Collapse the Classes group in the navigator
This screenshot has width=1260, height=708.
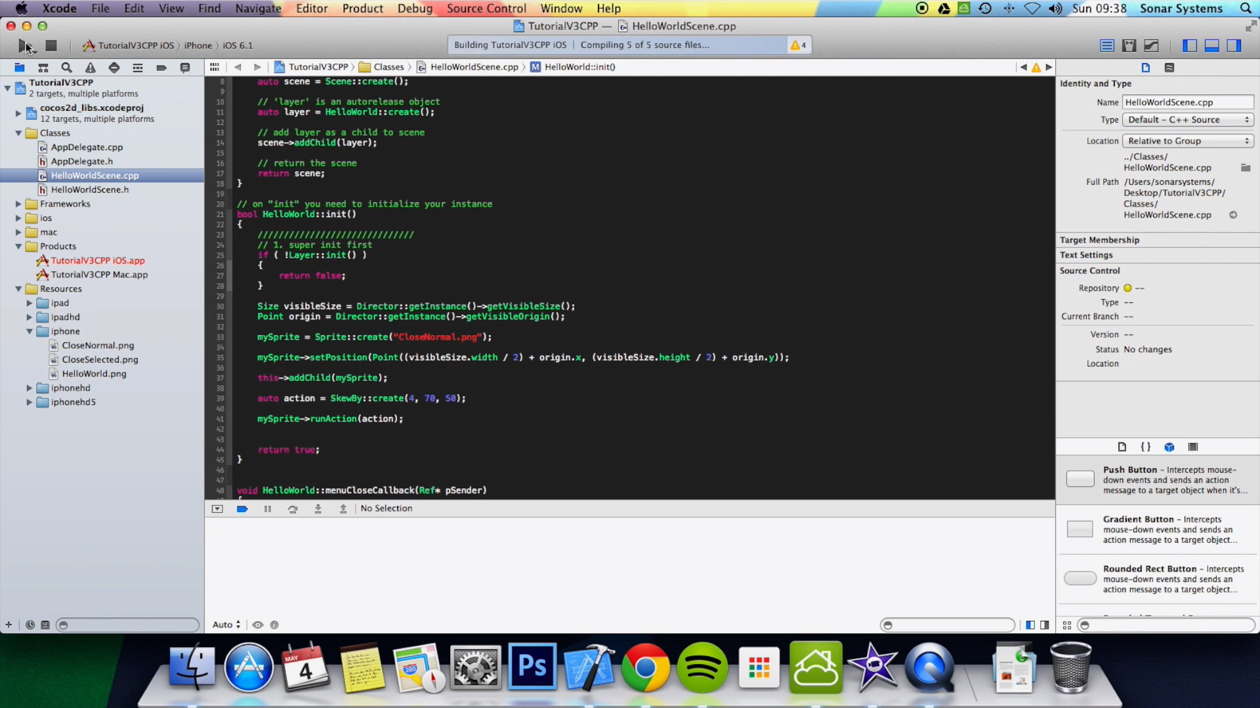(18, 133)
